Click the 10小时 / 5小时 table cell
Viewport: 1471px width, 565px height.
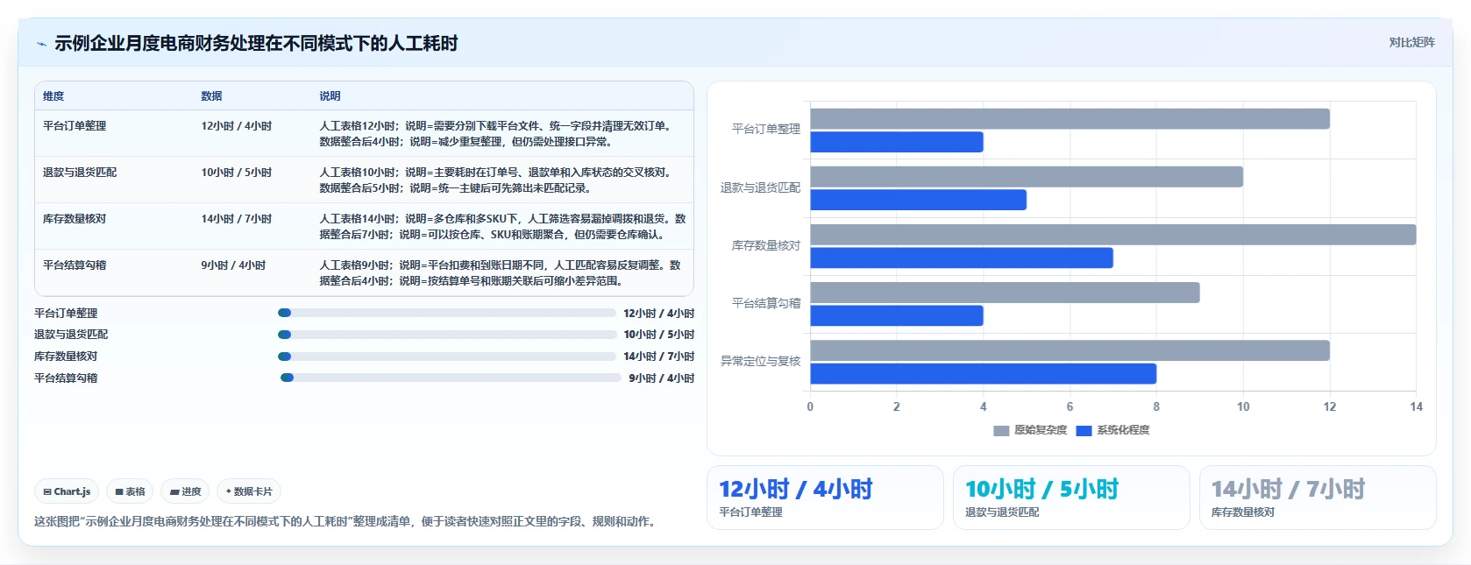click(x=237, y=173)
